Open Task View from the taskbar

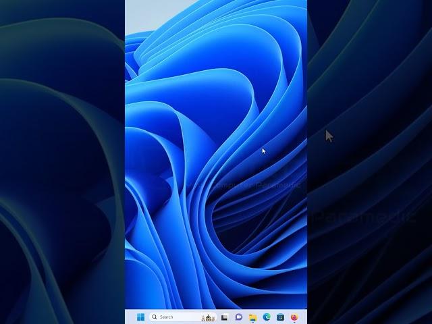[x=225, y=317]
